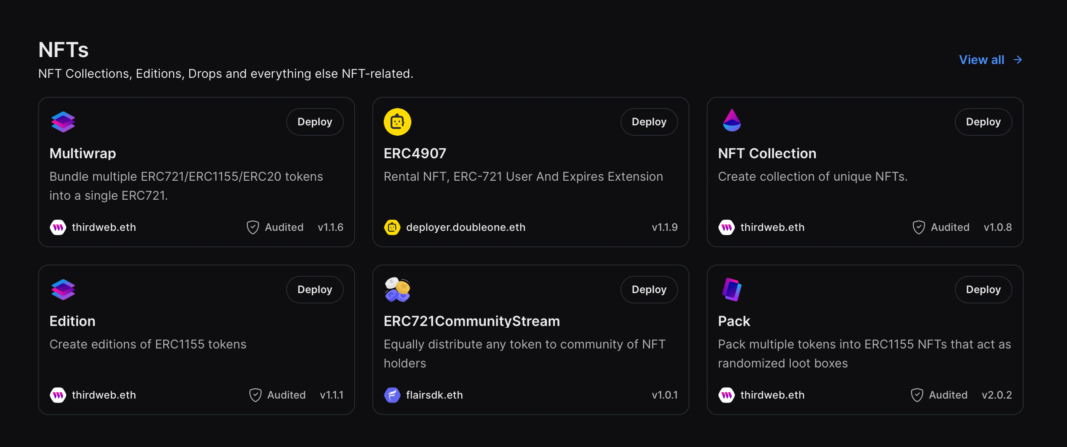This screenshot has height=447, width=1067.
Task: Deploy the ERC4907 contract
Action: 649,121
